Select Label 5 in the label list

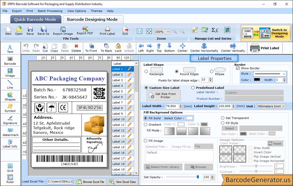tap(118, 91)
